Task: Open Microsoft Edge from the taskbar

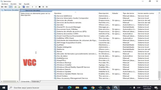Action: [x=69, y=88]
